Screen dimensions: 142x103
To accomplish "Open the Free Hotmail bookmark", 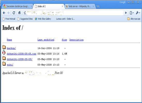I will (x=9, y=19).
